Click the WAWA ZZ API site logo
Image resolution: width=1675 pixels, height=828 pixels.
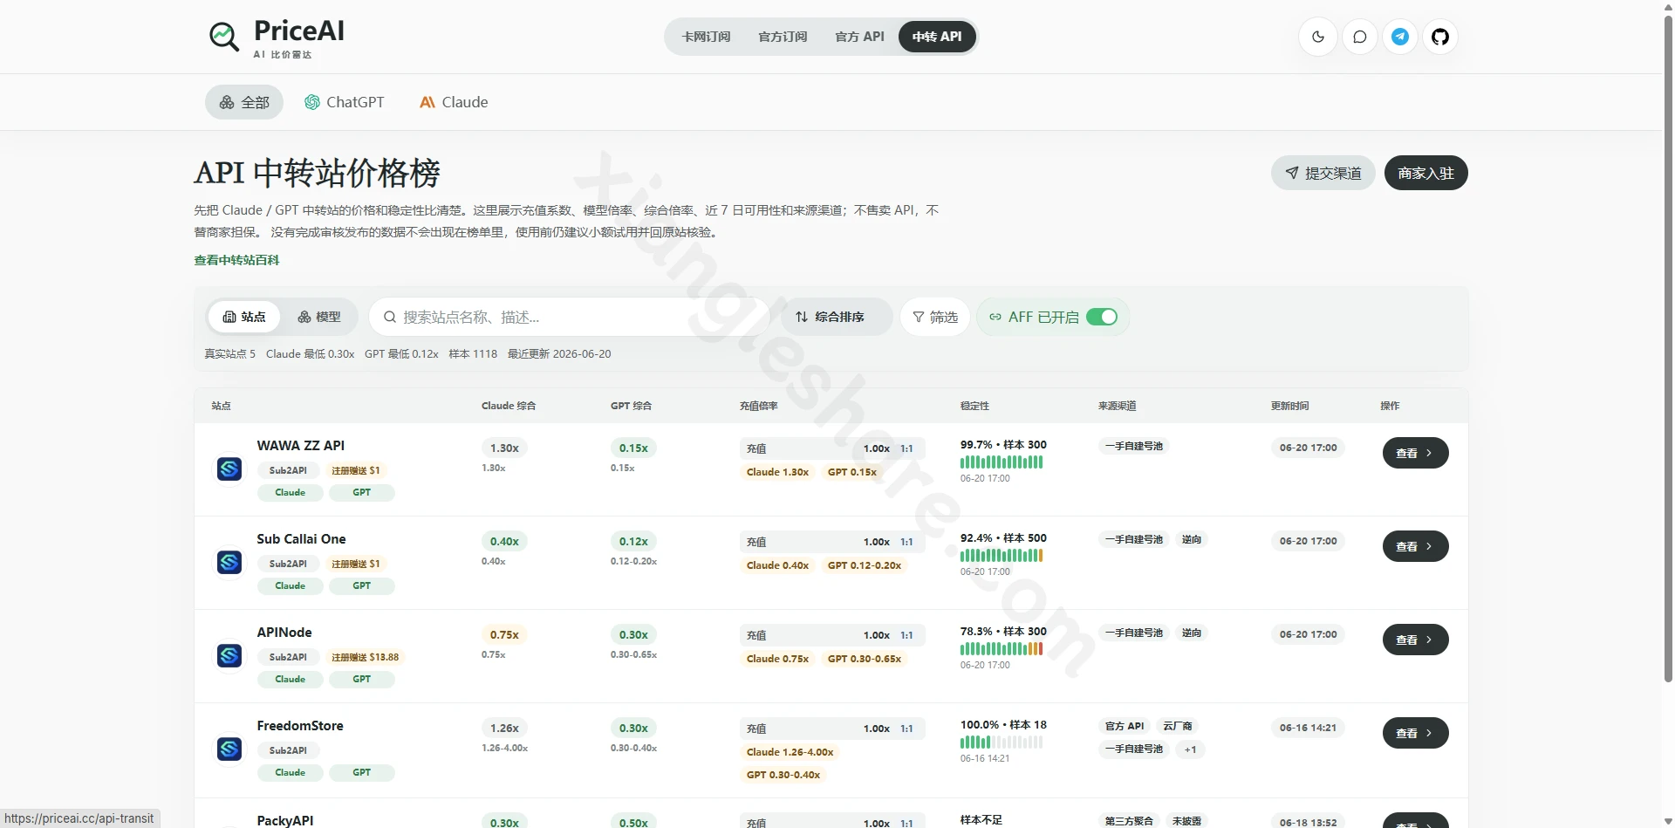tap(229, 469)
